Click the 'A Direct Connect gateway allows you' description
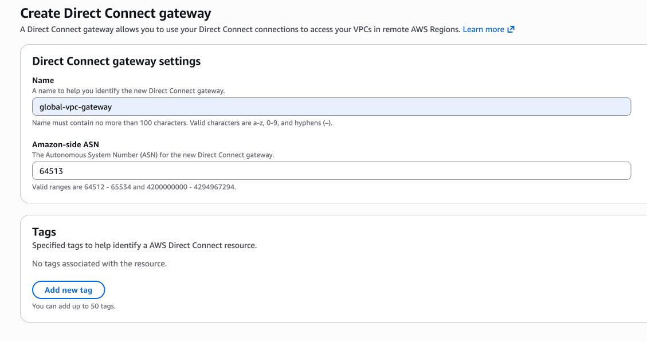 point(240,29)
